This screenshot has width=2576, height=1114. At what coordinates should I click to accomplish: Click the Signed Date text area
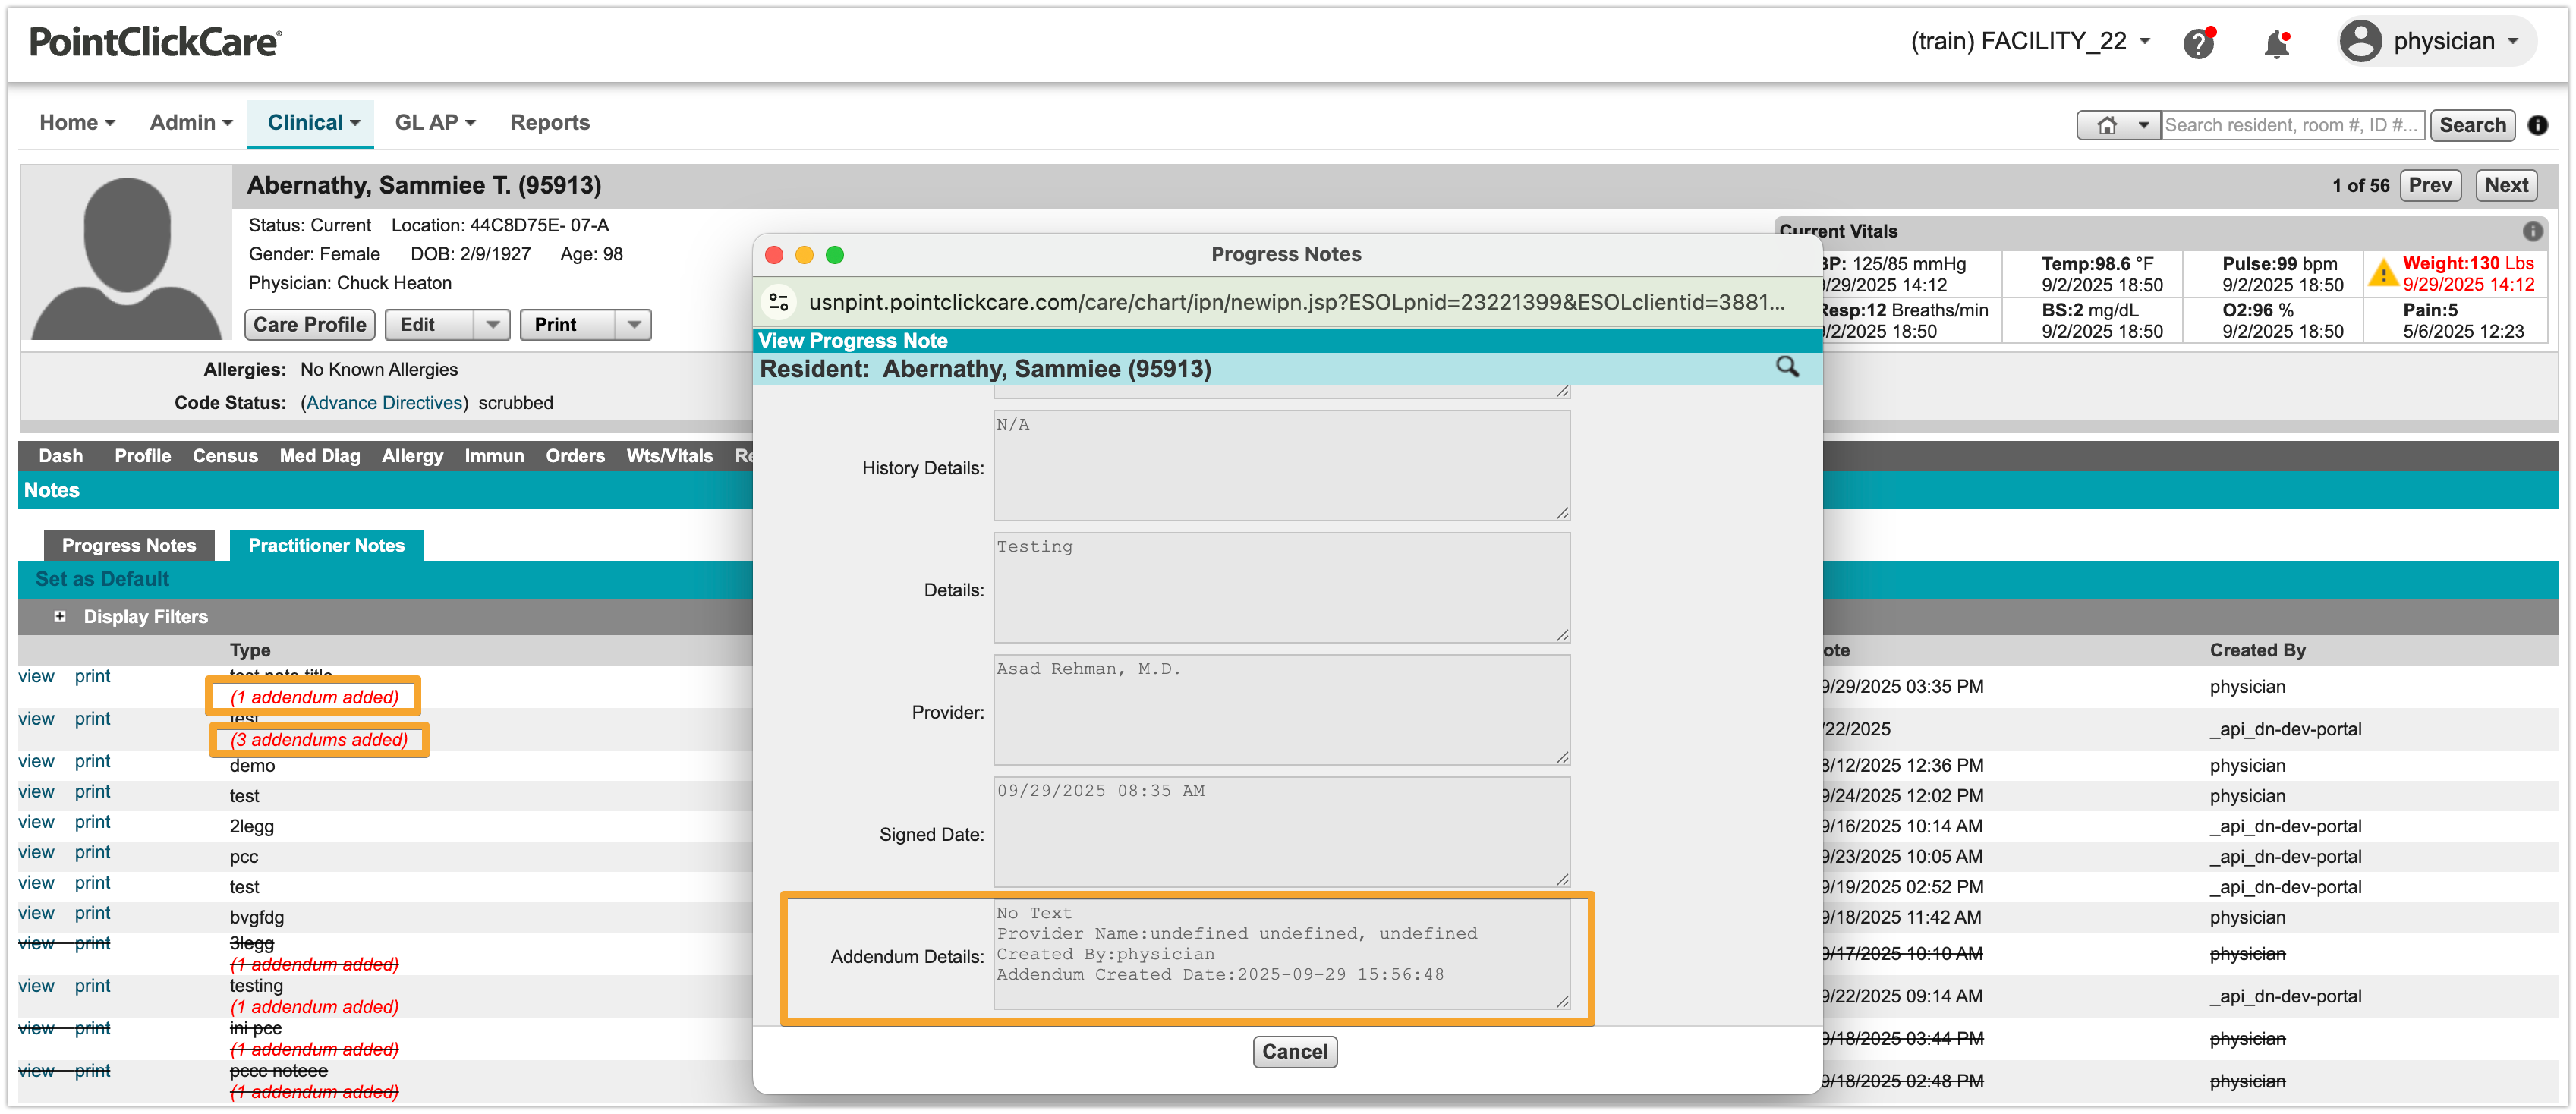click(x=1281, y=832)
